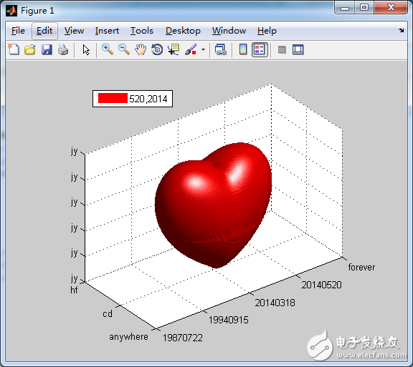Activate the Zoom Out magnifier tool

point(124,49)
